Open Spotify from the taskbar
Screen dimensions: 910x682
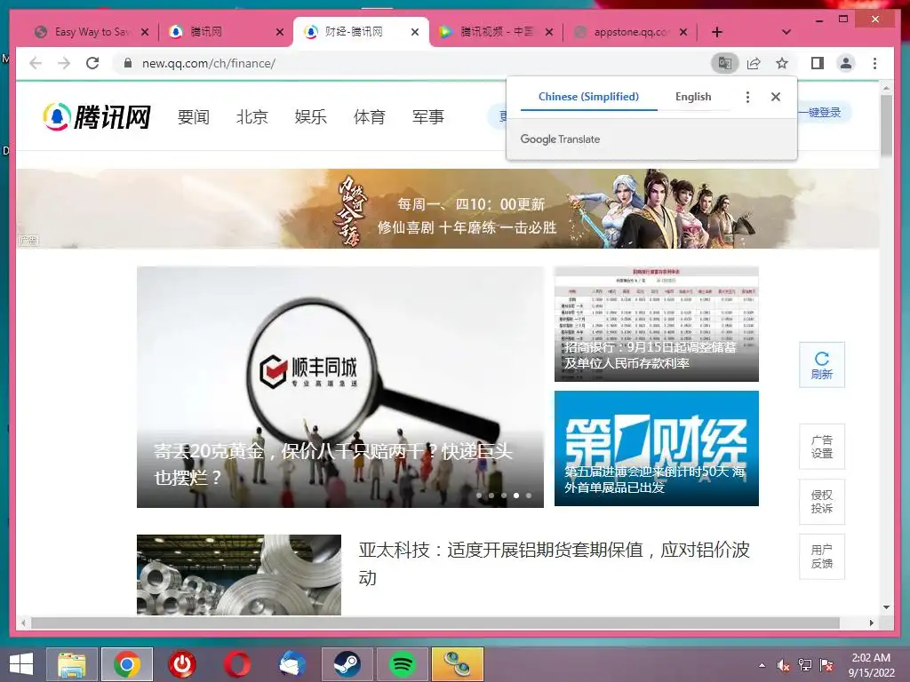pyautogui.click(x=402, y=664)
